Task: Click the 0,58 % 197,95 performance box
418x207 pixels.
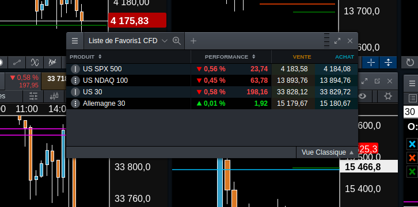Action: pos(24,82)
